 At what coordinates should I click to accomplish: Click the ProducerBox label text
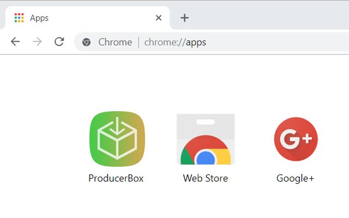(x=116, y=178)
